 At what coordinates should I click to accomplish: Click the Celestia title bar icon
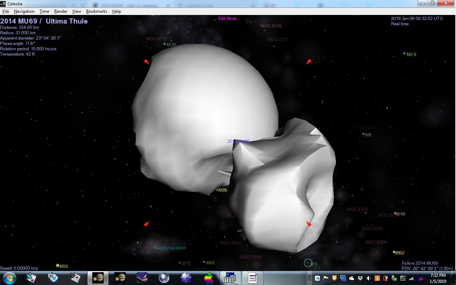[3, 4]
